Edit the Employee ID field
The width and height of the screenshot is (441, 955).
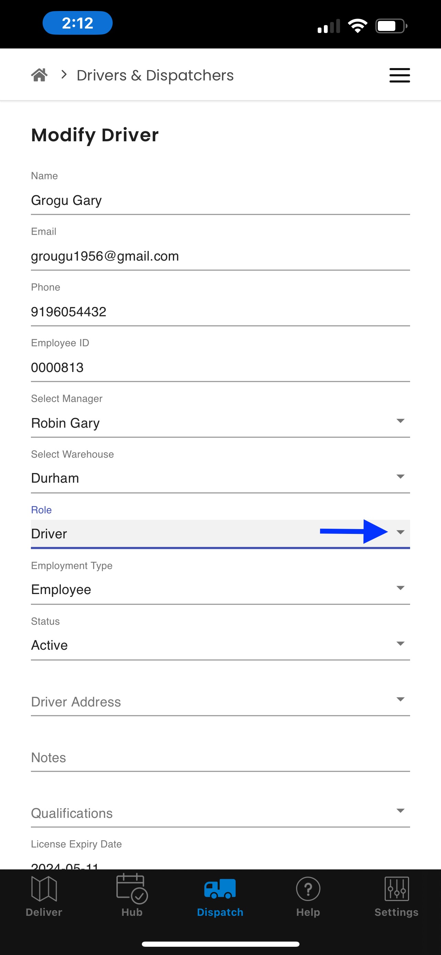(220, 367)
